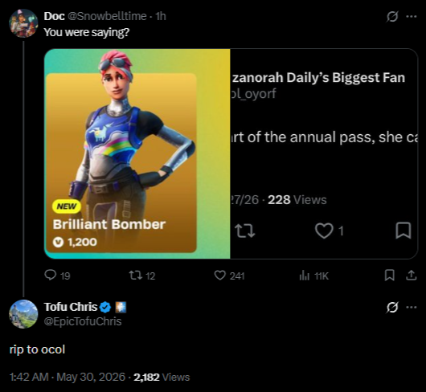Click Tofu Chris verified badge
The width and height of the screenshot is (426, 392).
pos(104,307)
